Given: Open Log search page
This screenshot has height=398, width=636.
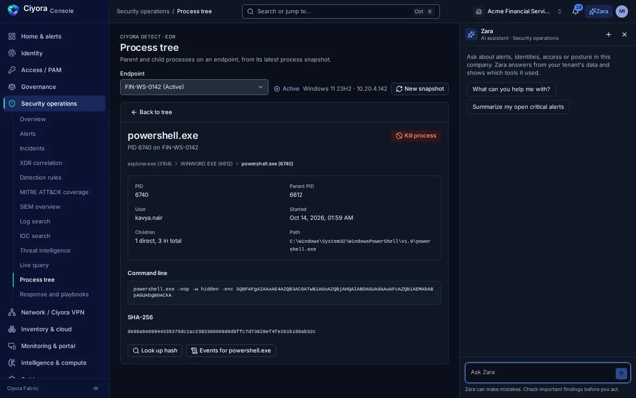Looking at the screenshot, I should (35, 221).
